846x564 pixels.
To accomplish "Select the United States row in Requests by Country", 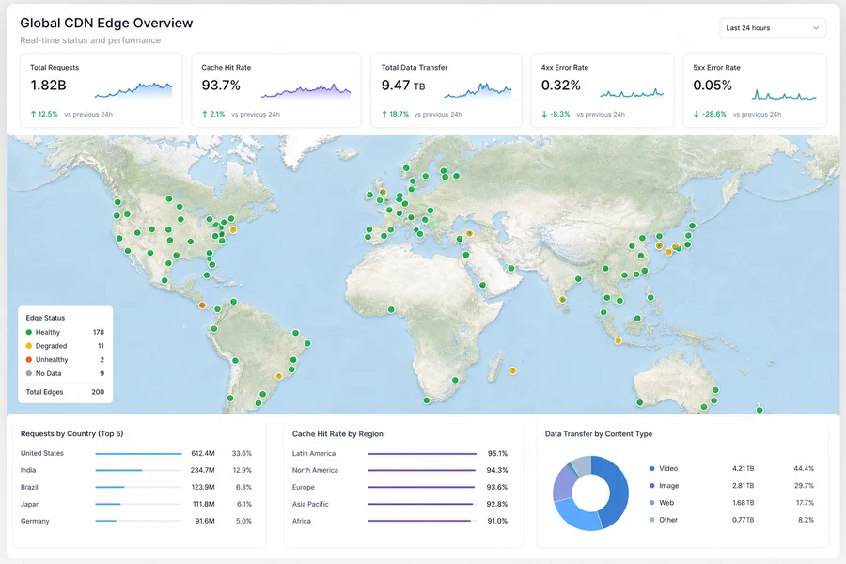I will coord(136,453).
